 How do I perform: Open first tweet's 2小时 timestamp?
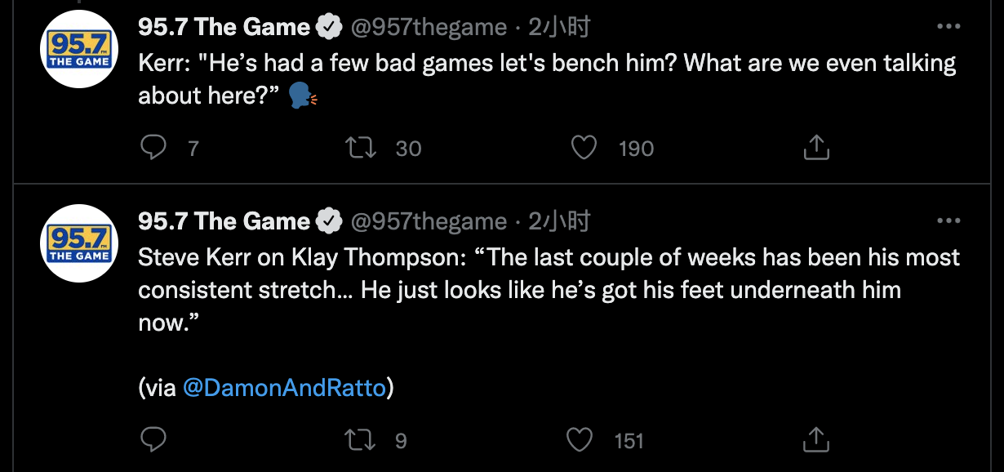pos(559,27)
